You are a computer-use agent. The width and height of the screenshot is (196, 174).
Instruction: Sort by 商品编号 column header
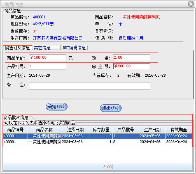pos(15,130)
